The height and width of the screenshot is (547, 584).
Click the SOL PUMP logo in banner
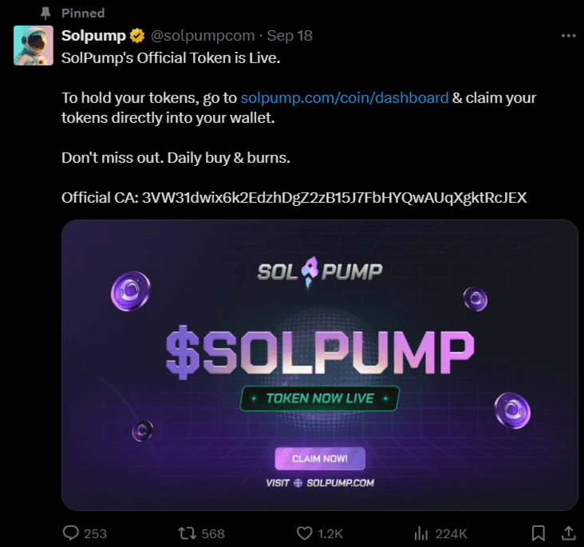[320, 272]
